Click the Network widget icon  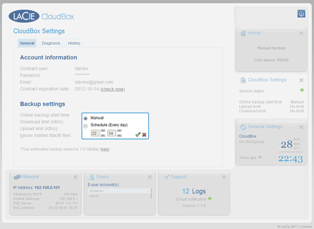(x=17, y=177)
